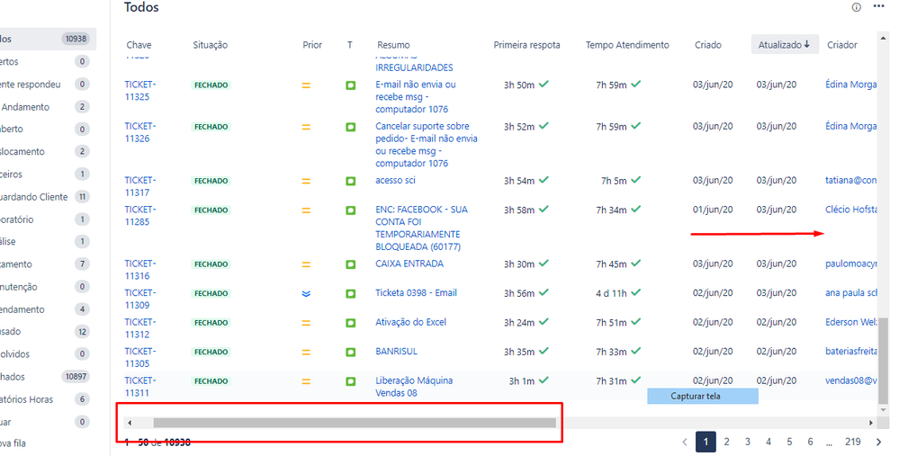899x456 pixels.
Task: Sort by Resumo column header
Action: [x=393, y=45]
